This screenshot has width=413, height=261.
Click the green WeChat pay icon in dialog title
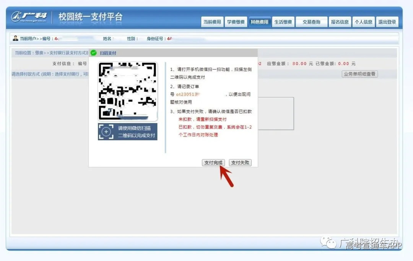pos(94,53)
